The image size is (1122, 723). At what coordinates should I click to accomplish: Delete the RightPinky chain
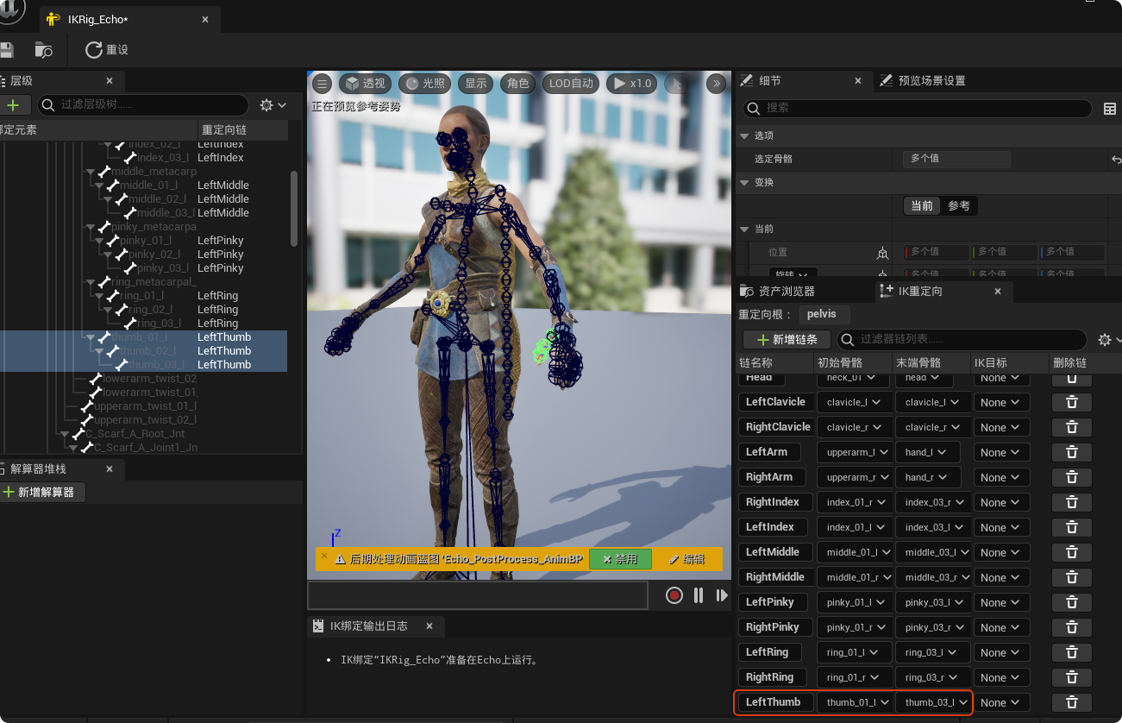(x=1072, y=627)
